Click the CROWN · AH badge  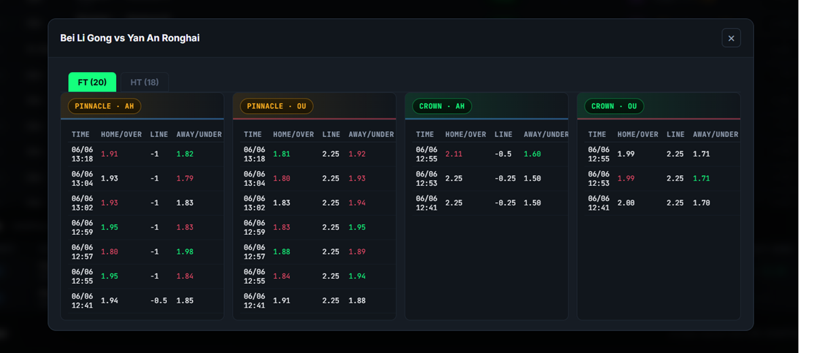[442, 106]
